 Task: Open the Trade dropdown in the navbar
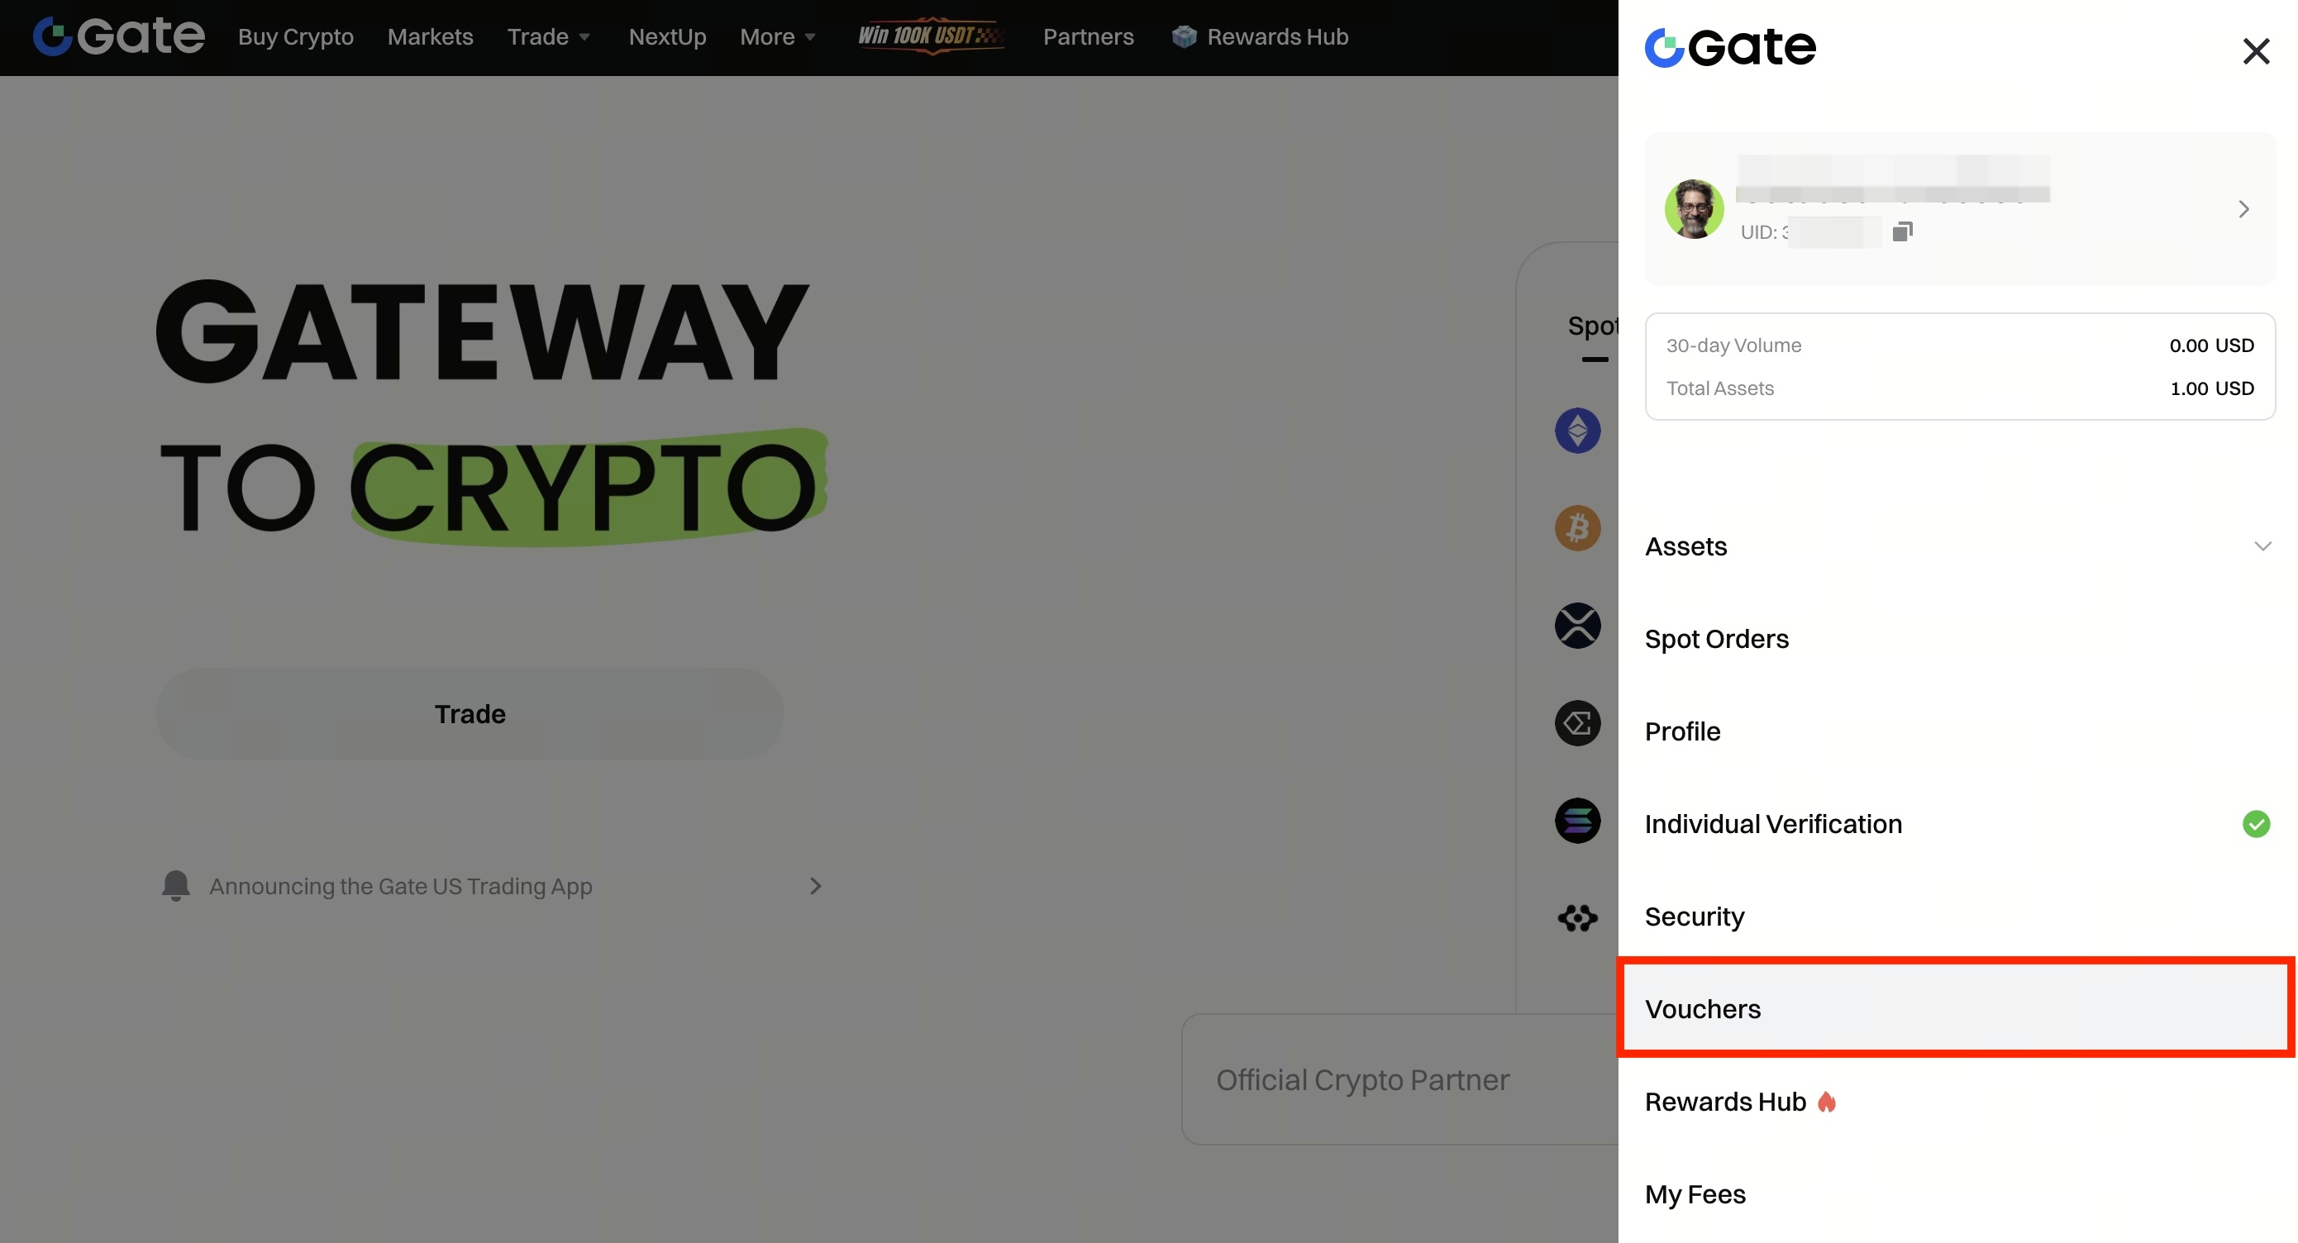[x=548, y=36]
